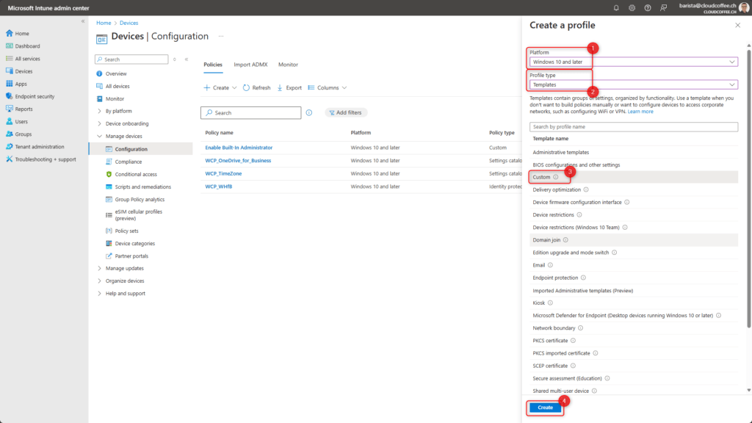
Task: Switch to the Monitor tab
Action: coord(288,65)
